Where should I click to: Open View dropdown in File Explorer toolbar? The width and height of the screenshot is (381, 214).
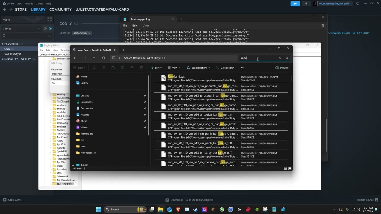coord(174,68)
